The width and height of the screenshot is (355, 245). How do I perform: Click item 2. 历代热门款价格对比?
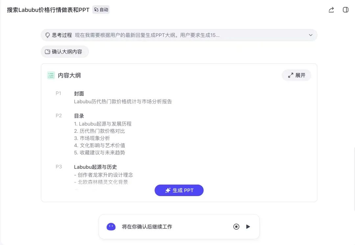pyautogui.click(x=100, y=131)
